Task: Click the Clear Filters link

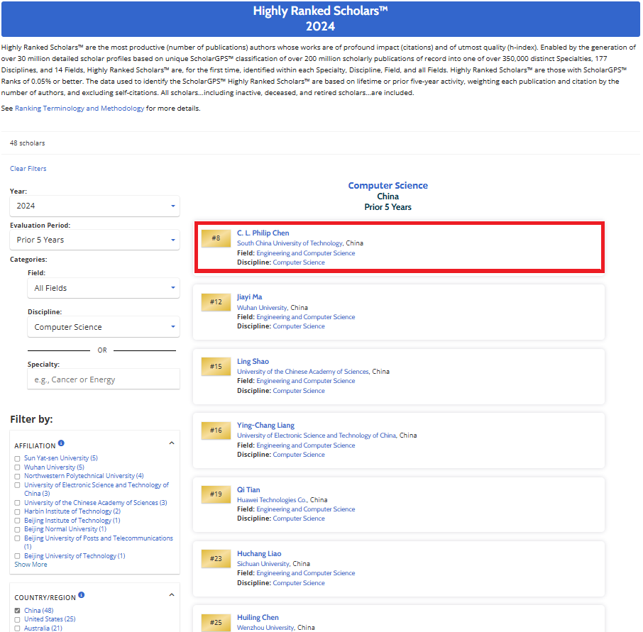Action: 28,169
